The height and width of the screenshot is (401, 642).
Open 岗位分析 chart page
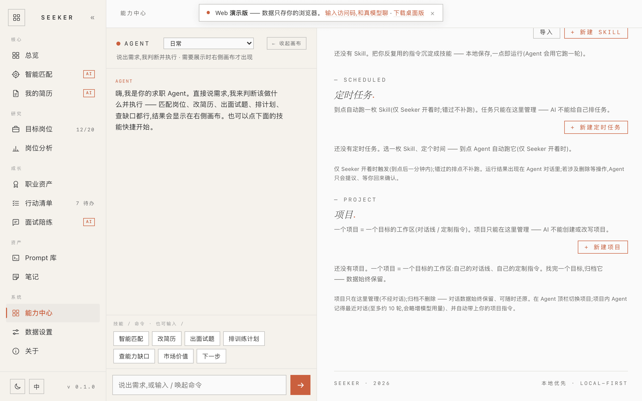pos(53,148)
